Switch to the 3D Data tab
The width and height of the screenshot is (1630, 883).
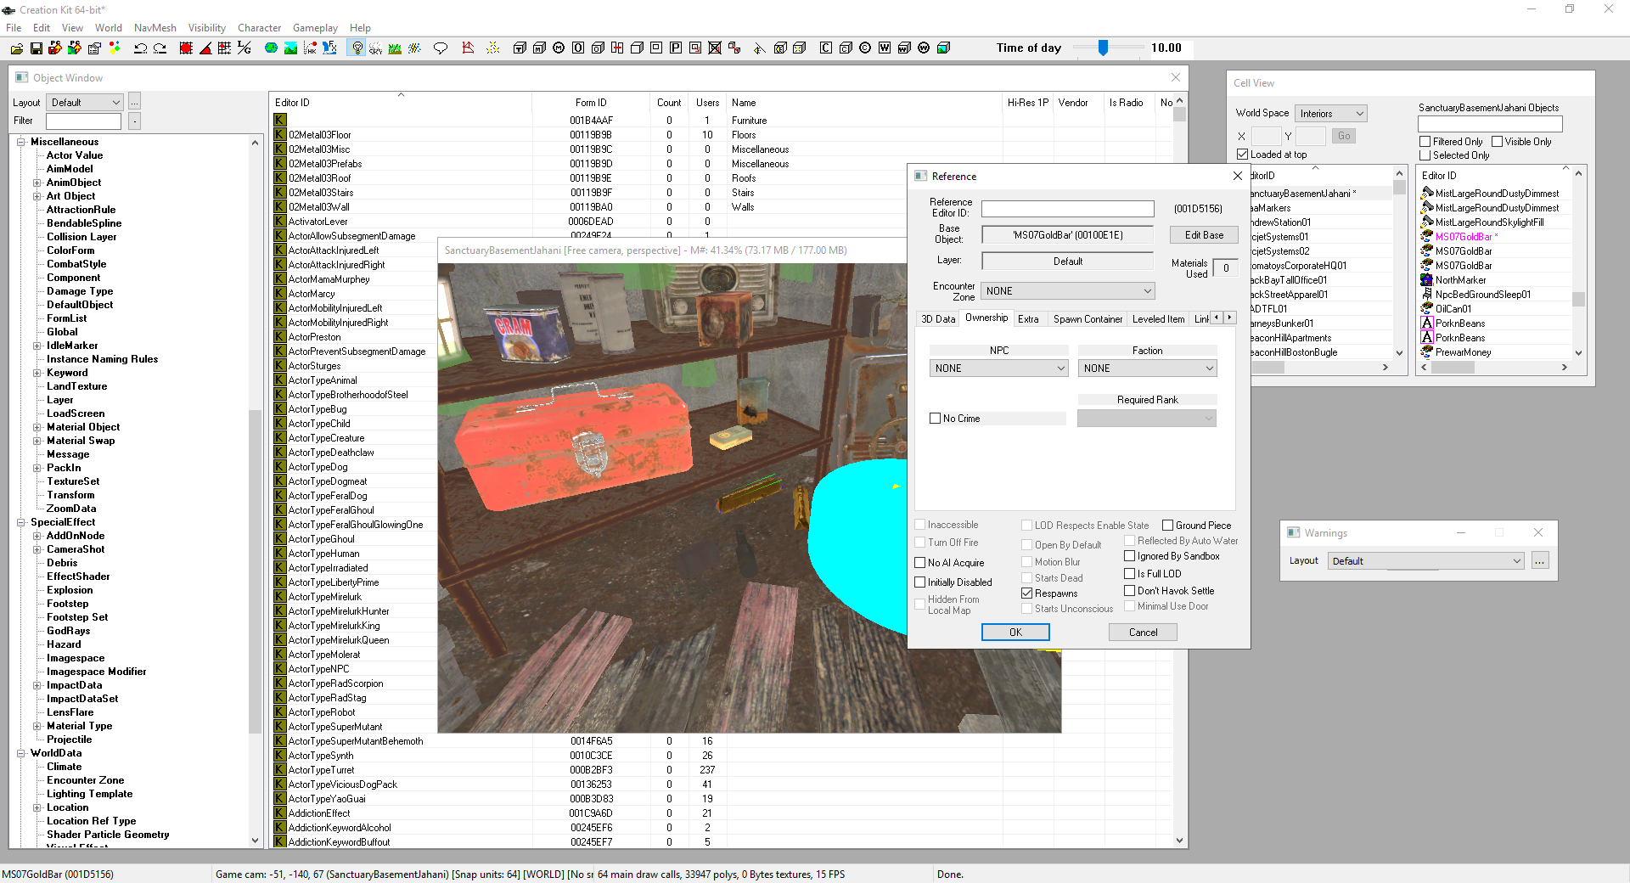click(938, 319)
